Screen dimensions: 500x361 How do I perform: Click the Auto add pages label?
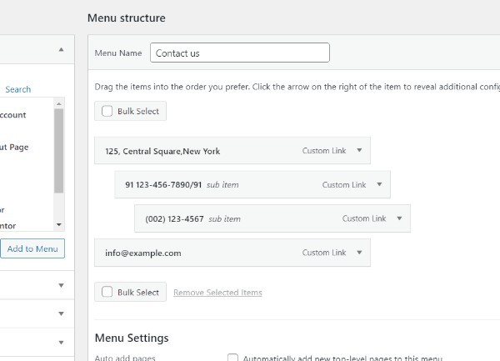(x=125, y=358)
